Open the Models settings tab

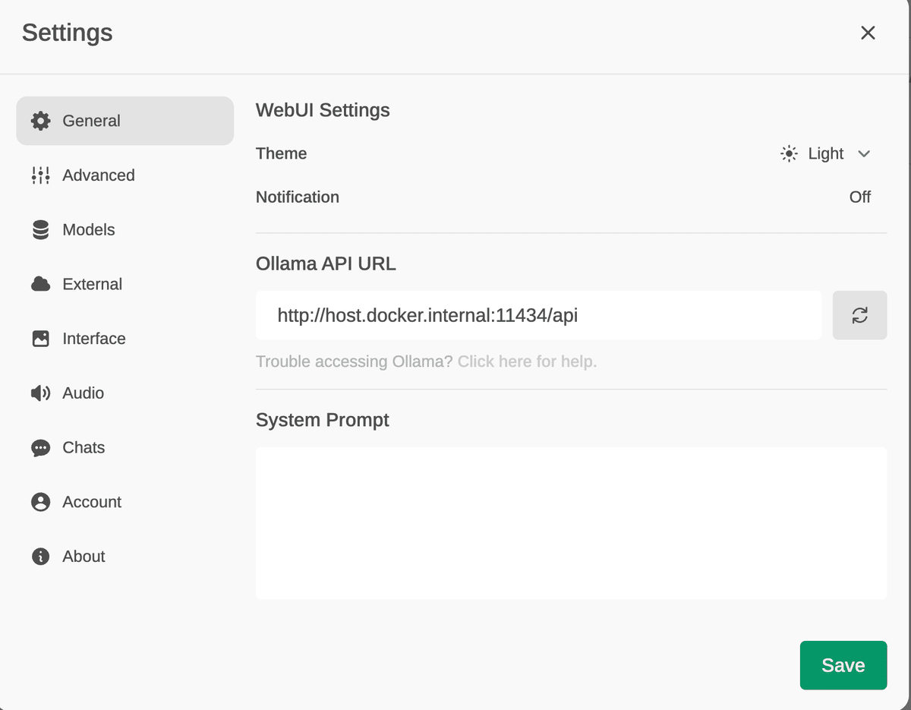(89, 230)
